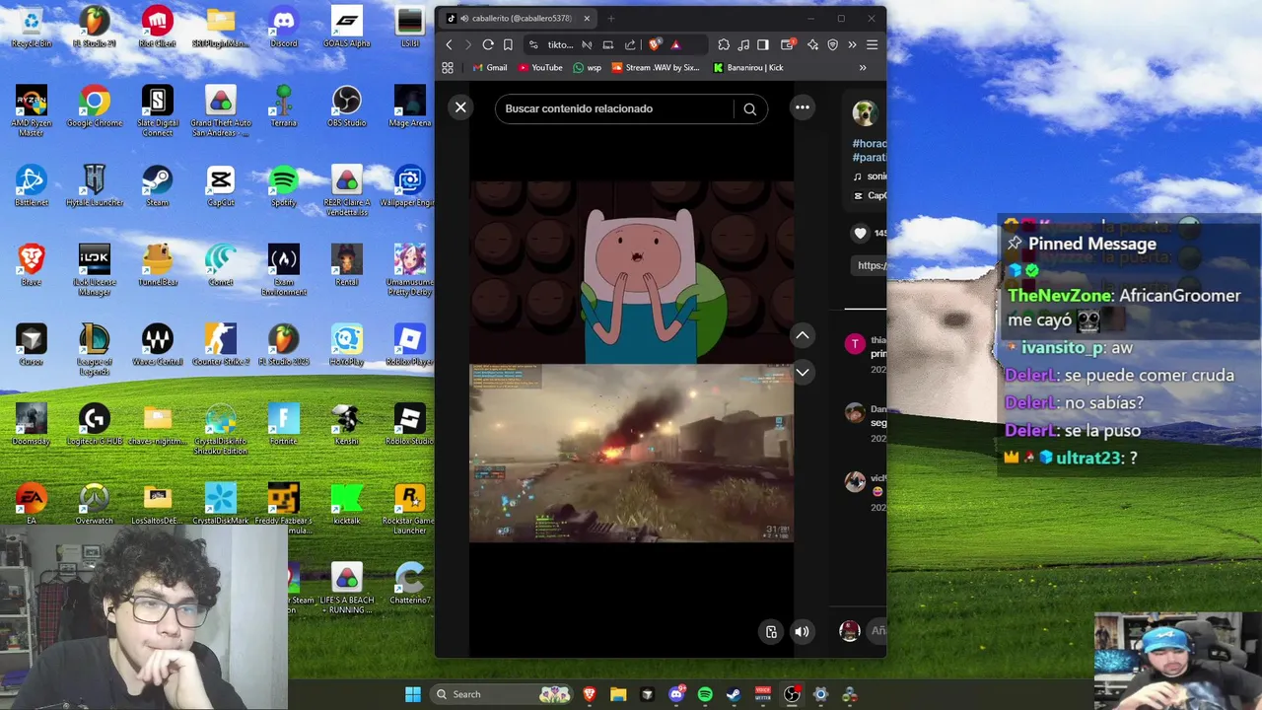The image size is (1262, 710).
Task: Open the YouTube bookmark
Action: tap(540, 68)
